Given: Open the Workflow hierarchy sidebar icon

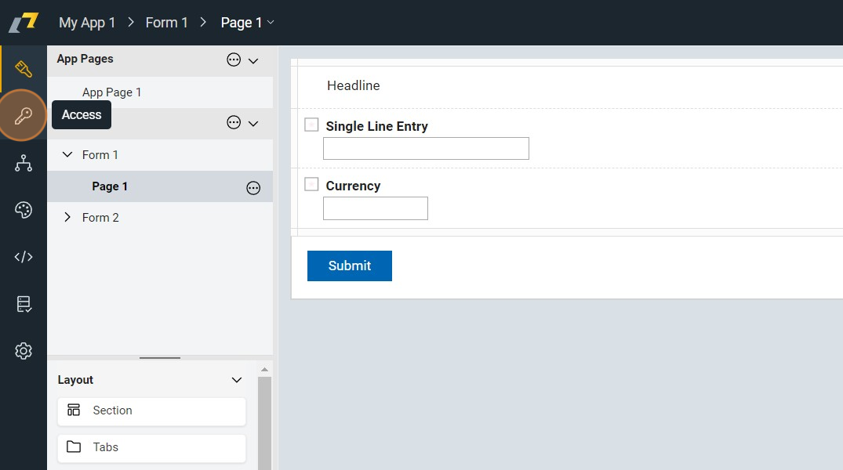Looking at the screenshot, I should pos(24,163).
